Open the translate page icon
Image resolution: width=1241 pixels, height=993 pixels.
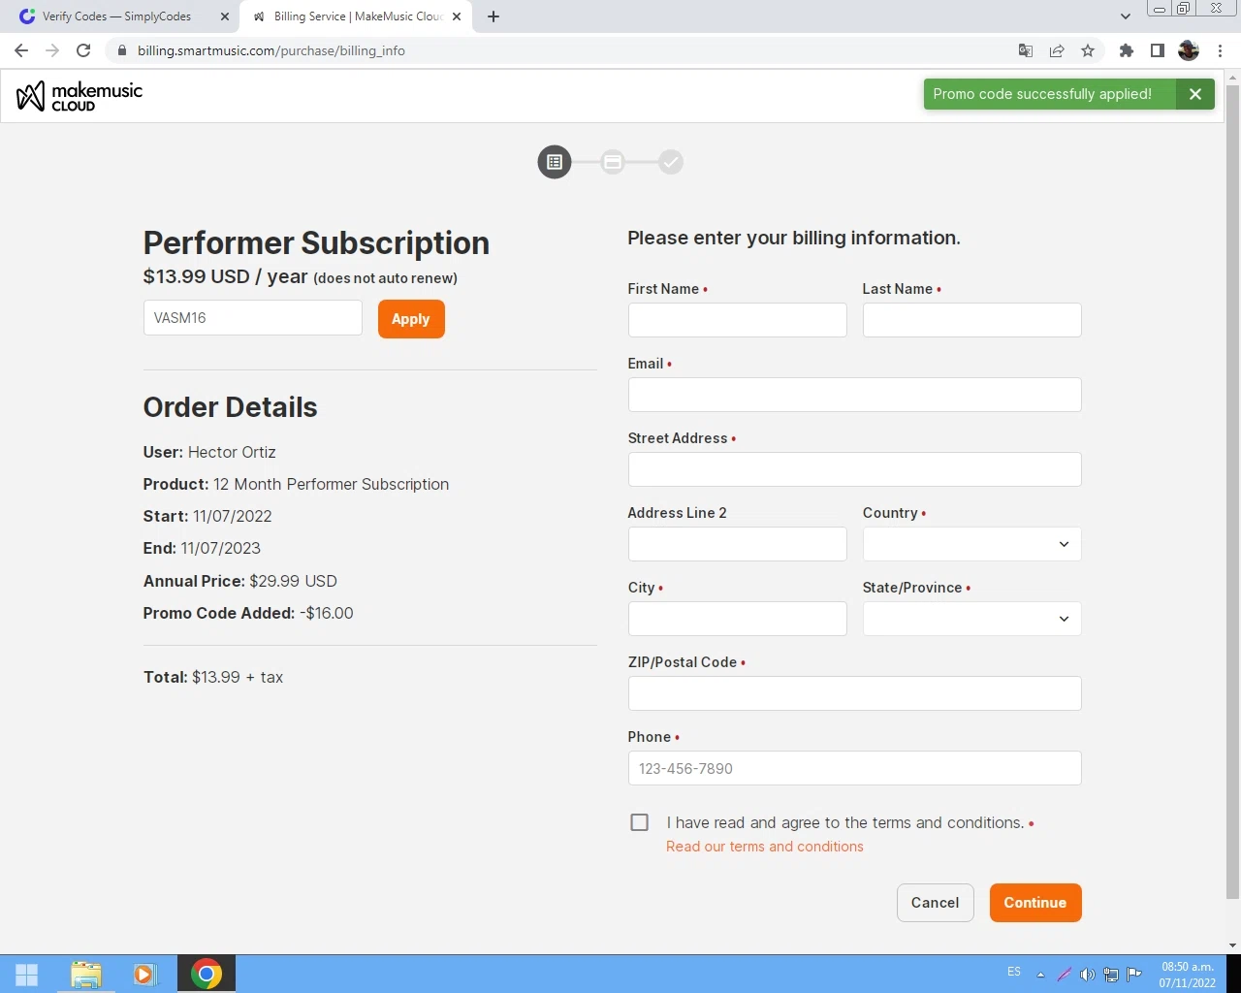pos(1026,50)
